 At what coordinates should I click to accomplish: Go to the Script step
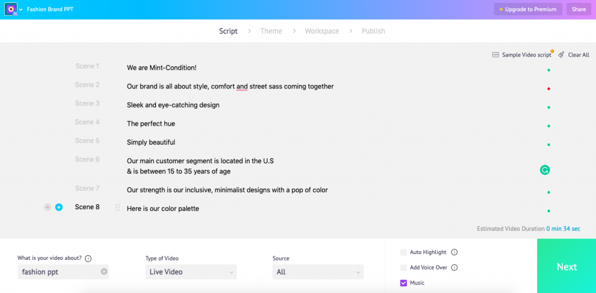[x=228, y=31]
